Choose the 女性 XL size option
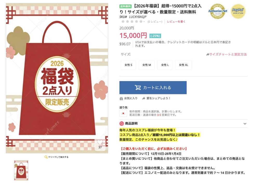The height and width of the screenshot is (186, 266). 183,65
